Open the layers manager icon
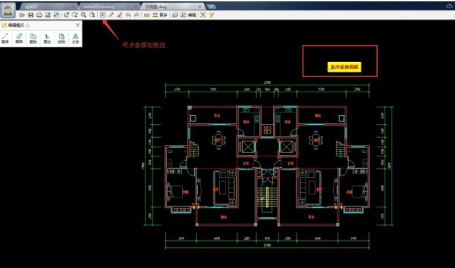The width and height of the screenshot is (455, 268). [174, 14]
